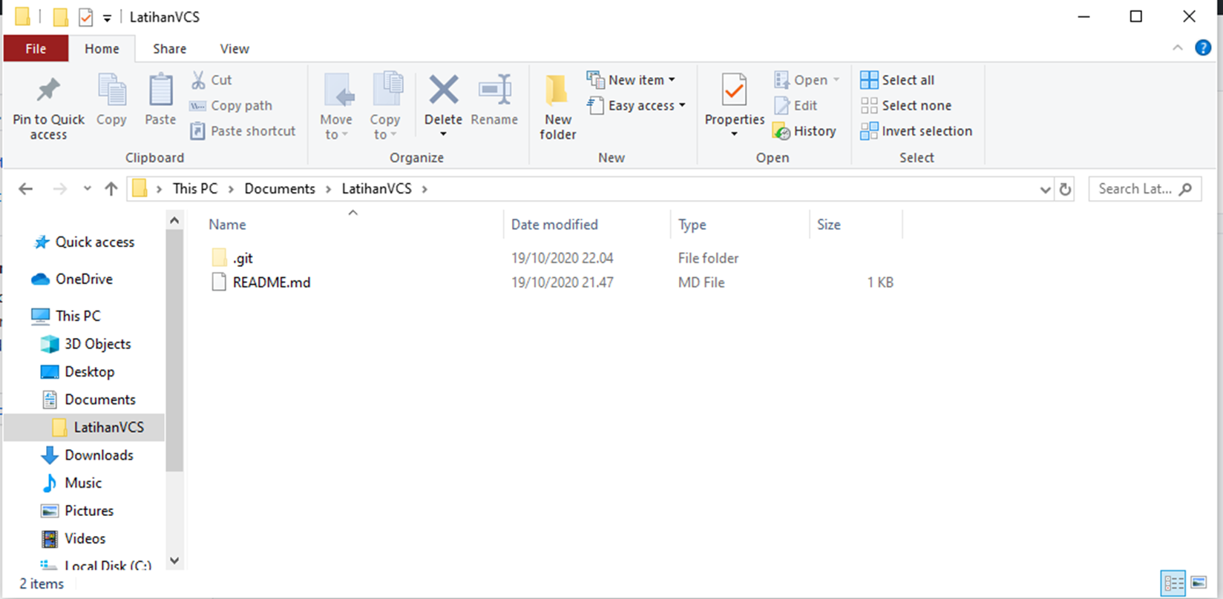Viewport: 1223px width, 599px height.
Task: Open Downloads in navigation pane
Action: (x=99, y=455)
